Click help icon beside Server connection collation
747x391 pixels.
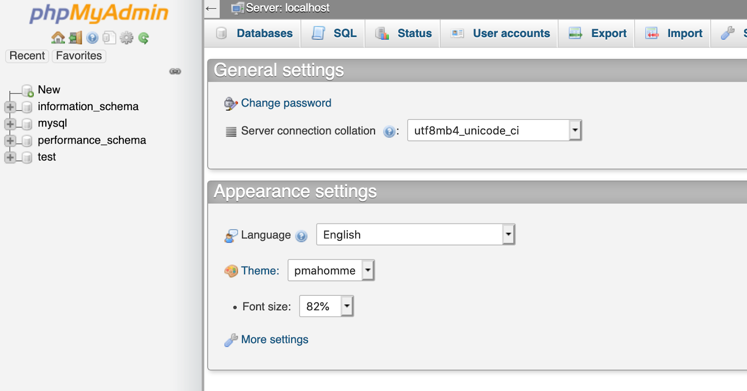tap(389, 132)
